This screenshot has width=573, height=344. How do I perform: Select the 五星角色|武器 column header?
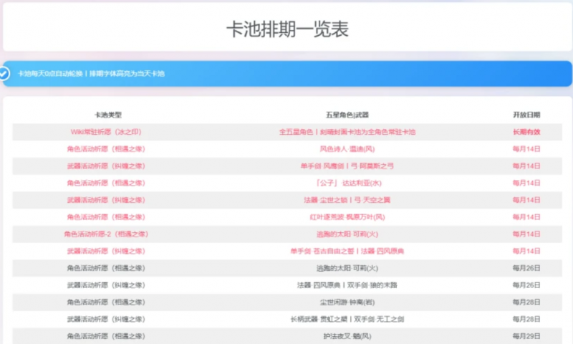tap(347, 115)
